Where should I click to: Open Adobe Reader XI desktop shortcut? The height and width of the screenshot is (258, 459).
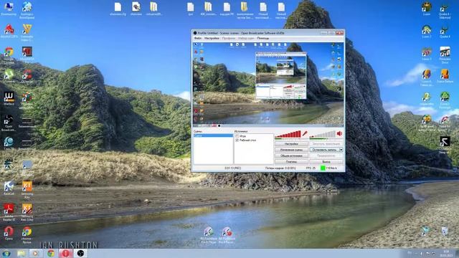9,212
